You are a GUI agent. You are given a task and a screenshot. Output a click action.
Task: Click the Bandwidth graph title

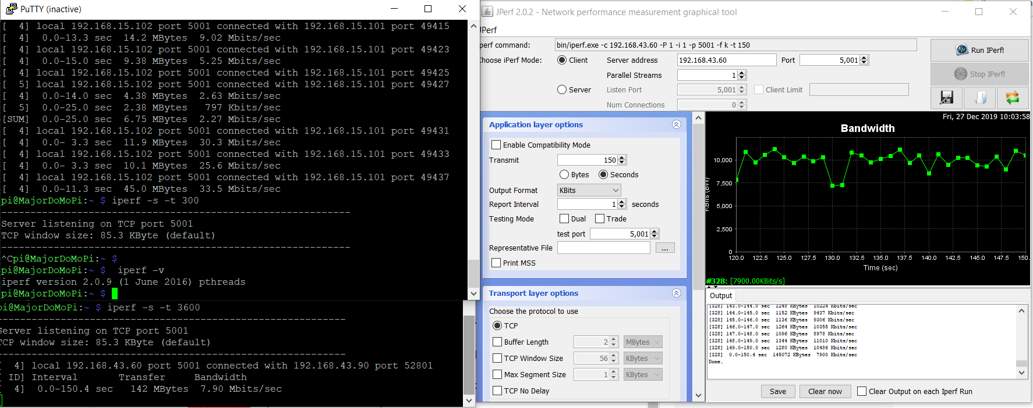click(868, 128)
